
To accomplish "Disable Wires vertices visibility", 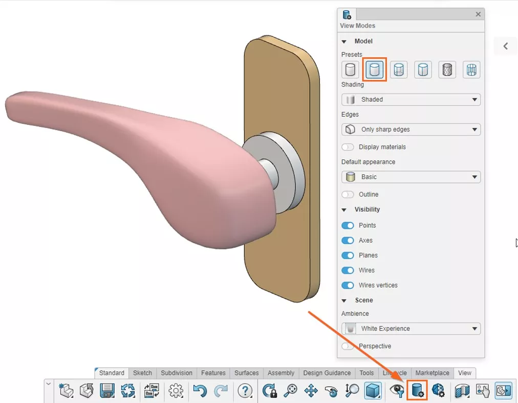I will (x=348, y=285).
